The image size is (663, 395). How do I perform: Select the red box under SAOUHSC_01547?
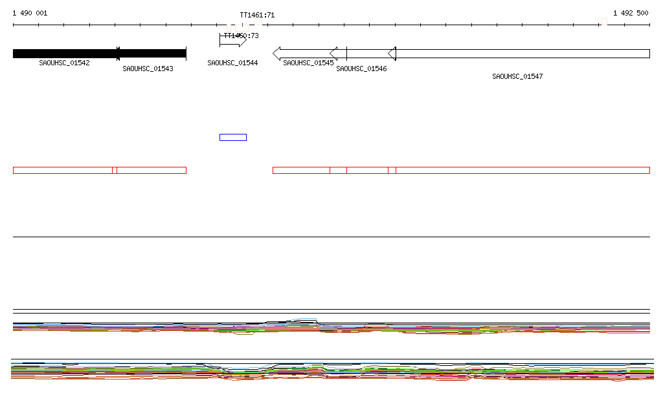click(x=523, y=170)
